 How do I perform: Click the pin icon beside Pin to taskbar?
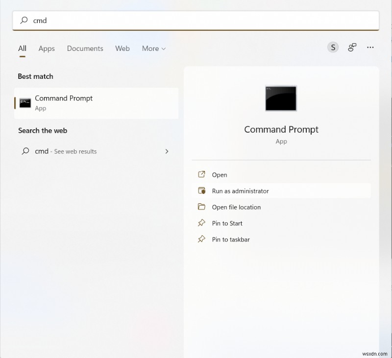click(x=202, y=239)
